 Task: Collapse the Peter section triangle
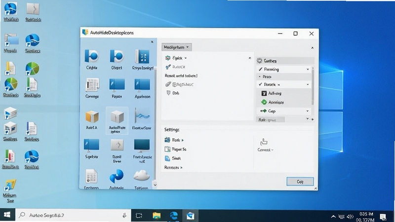point(260,77)
